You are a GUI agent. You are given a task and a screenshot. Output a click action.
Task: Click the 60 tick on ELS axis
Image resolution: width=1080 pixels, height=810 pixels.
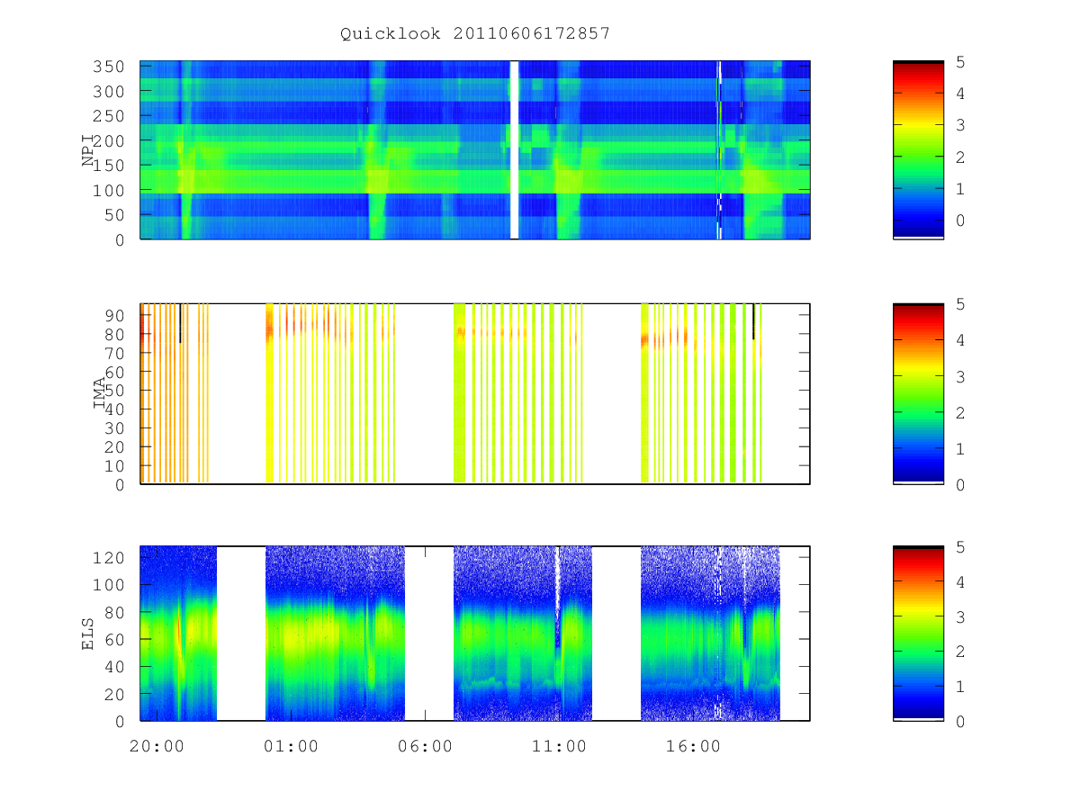point(114,640)
